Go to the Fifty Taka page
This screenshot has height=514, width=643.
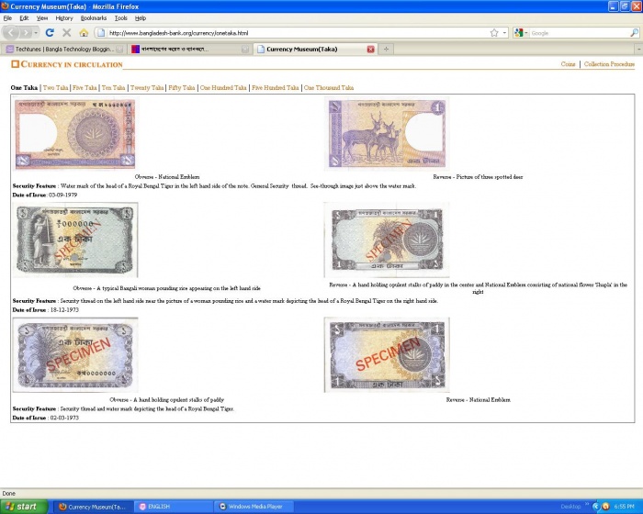[x=181, y=88]
